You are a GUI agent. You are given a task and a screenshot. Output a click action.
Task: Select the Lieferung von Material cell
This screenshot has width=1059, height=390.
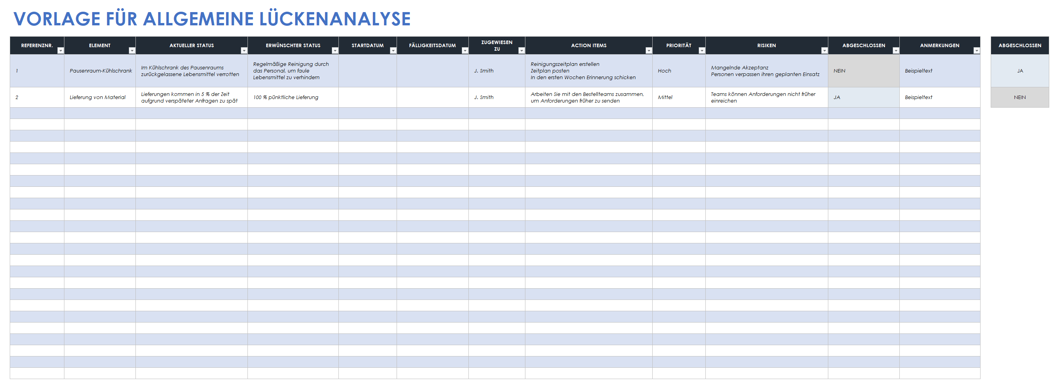(x=100, y=97)
